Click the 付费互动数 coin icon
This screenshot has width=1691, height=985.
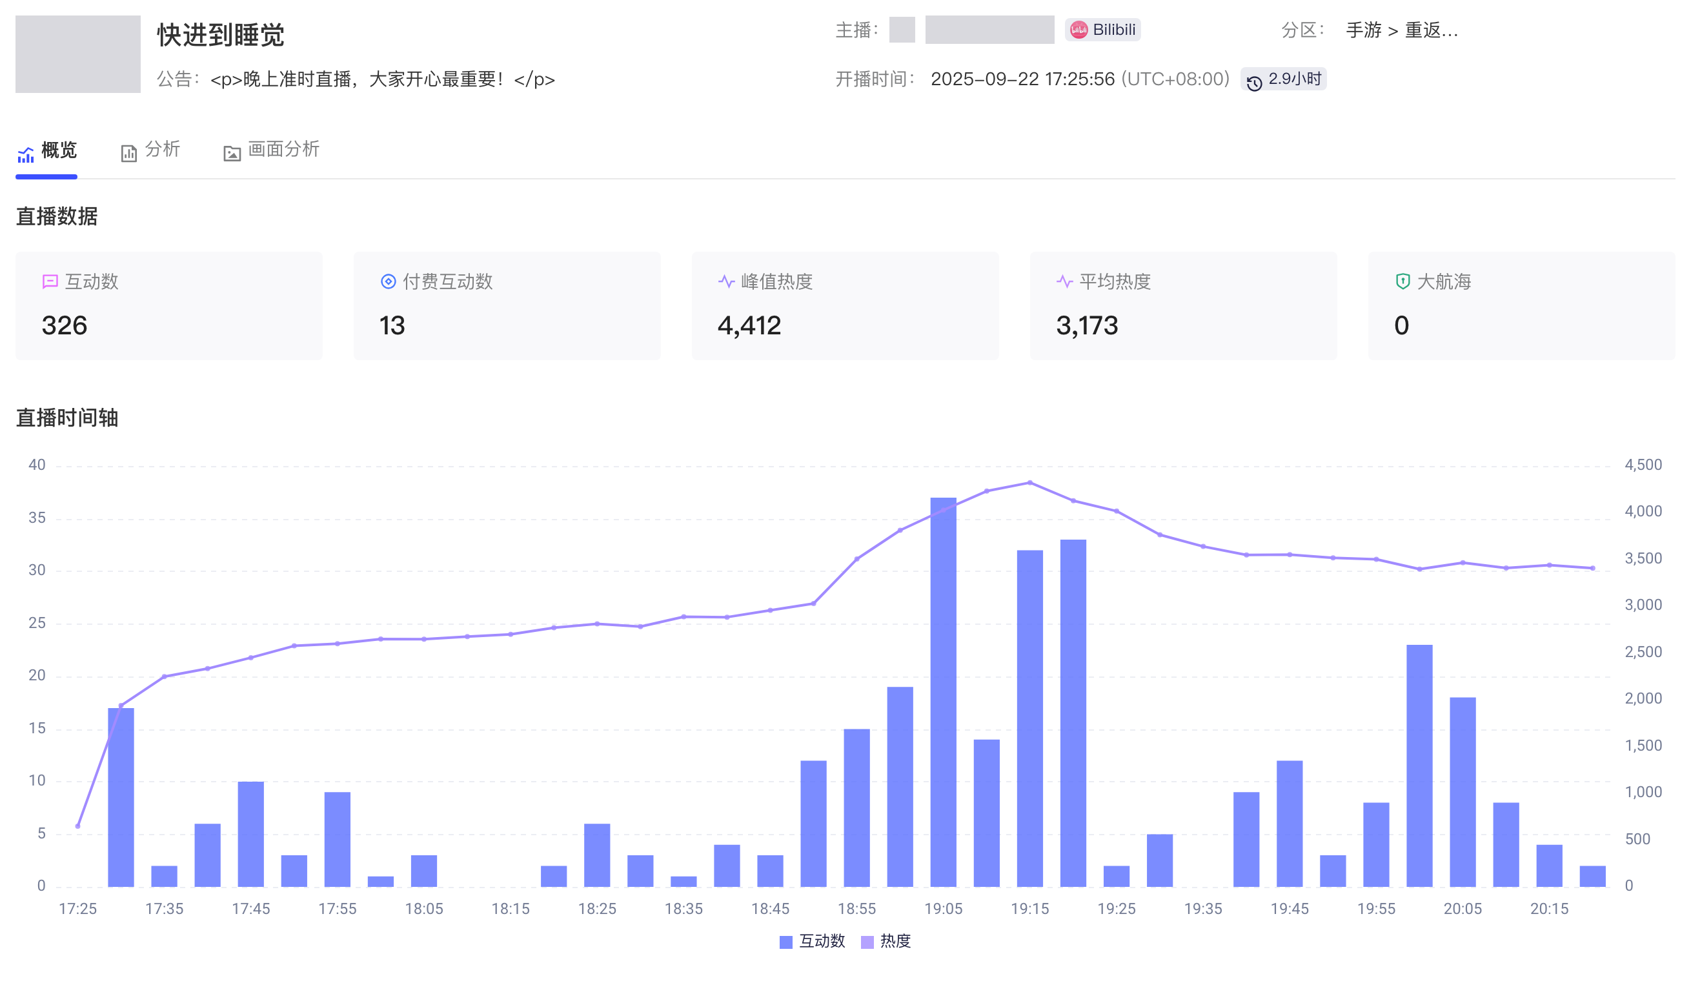pos(388,281)
